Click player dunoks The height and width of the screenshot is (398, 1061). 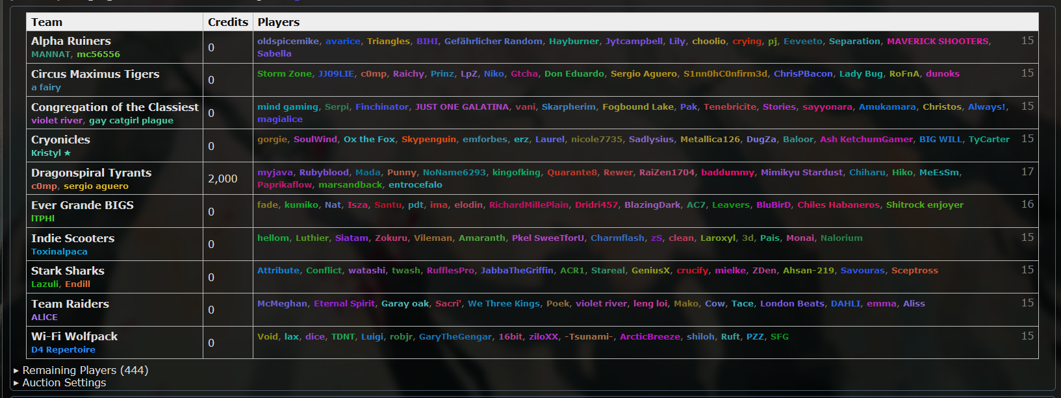click(x=943, y=73)
